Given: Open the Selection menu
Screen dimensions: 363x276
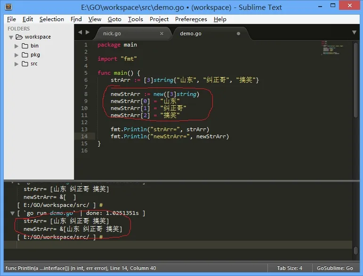Looking at the screenshot, I should (x=52, y=19).
